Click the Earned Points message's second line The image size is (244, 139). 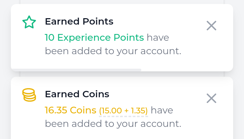pos(113,51)
